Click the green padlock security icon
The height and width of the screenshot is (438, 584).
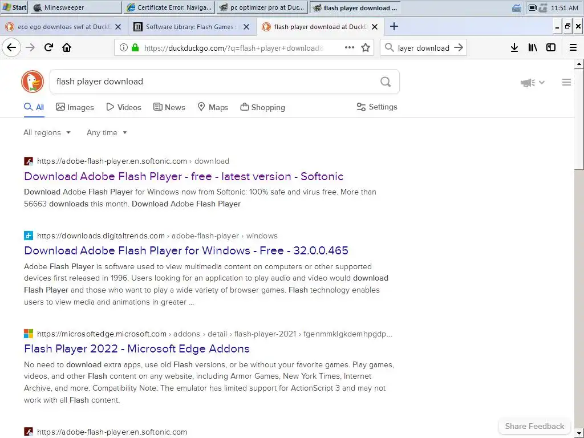[135, 47]
